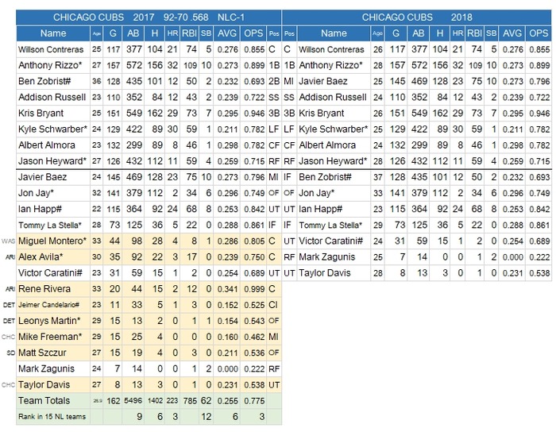Click the WAS team tag beside Miguel Montero
This screenshot has height=432, width=556.
click(x=8, y=241)
